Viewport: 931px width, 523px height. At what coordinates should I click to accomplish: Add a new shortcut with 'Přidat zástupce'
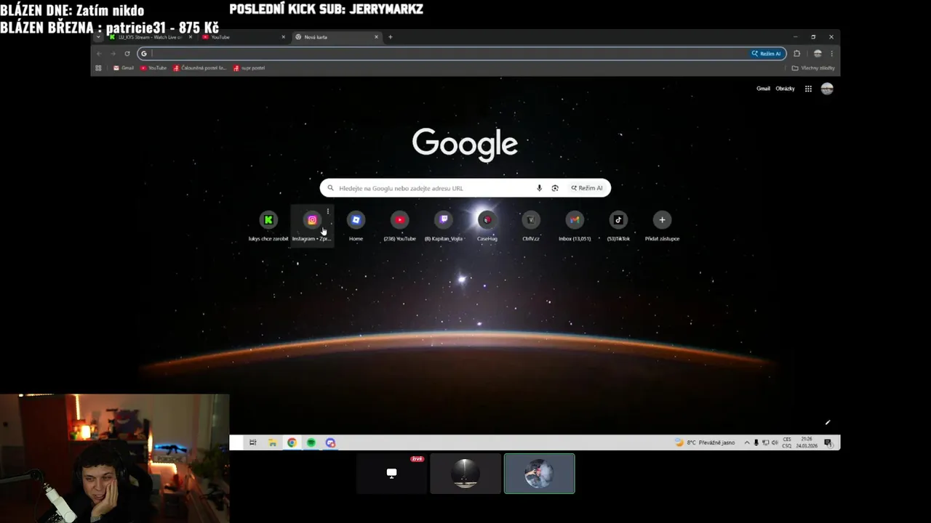point(662,227)
